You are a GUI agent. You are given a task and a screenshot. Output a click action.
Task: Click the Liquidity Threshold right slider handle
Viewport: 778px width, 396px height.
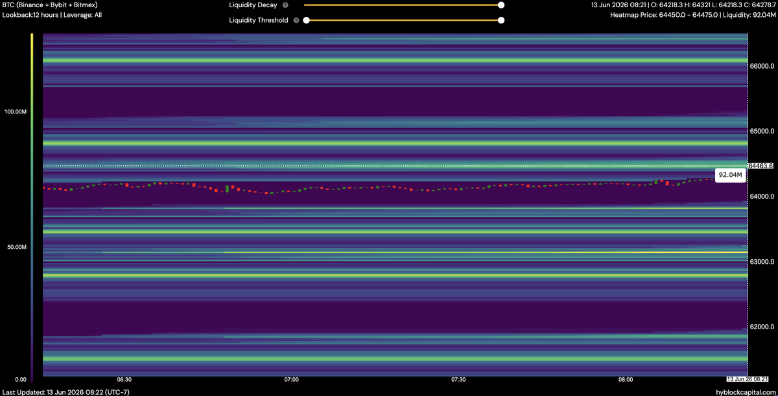[501, 20]
